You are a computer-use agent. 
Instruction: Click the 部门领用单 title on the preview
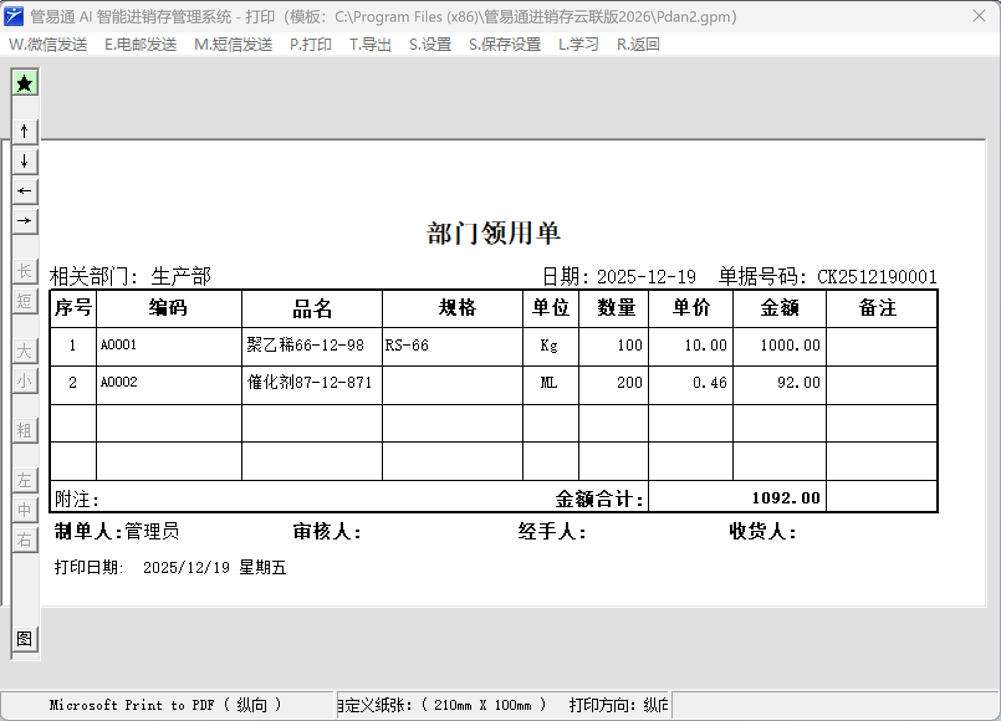point(494,234)
